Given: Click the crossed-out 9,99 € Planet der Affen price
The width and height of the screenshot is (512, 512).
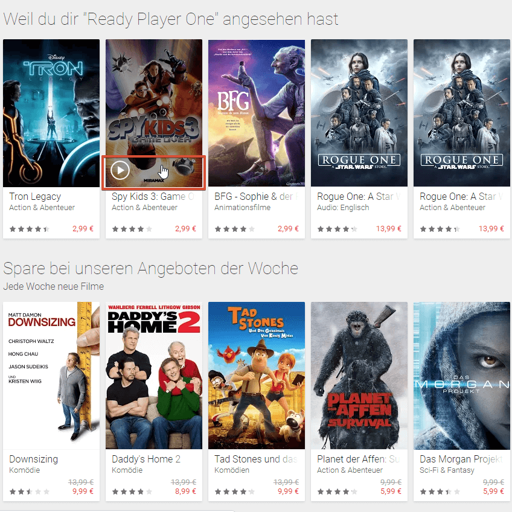Looking at the screenshot, I should coord(391,482).
